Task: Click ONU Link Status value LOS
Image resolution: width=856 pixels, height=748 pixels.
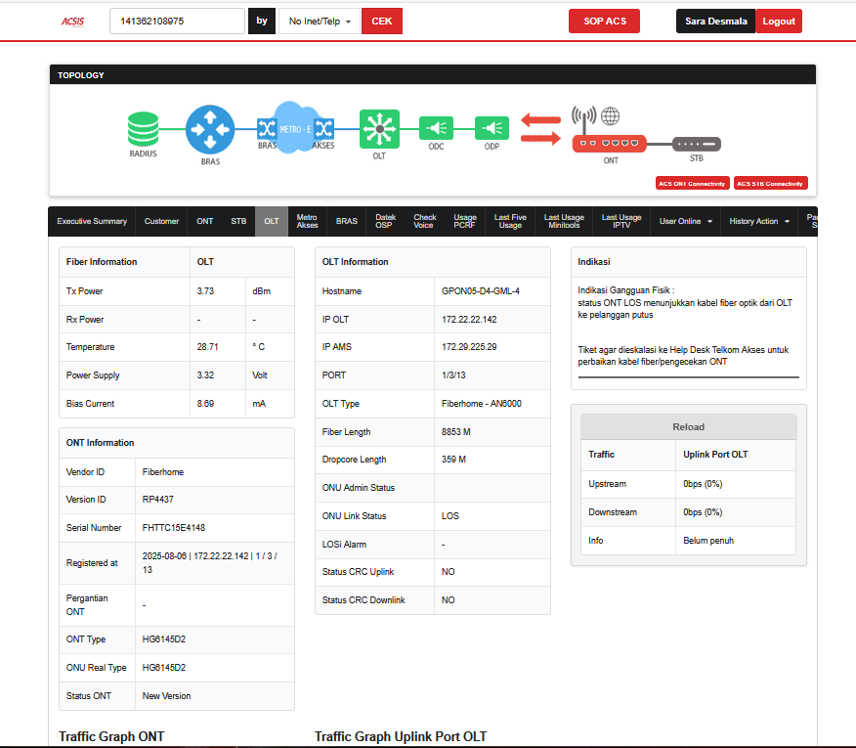Action: pyautogui.click(x=450, y=516)
